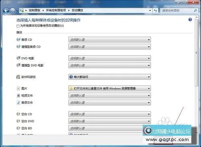Click the 空白 DVD disc icon
201x147 pixels.
point(18,121)
